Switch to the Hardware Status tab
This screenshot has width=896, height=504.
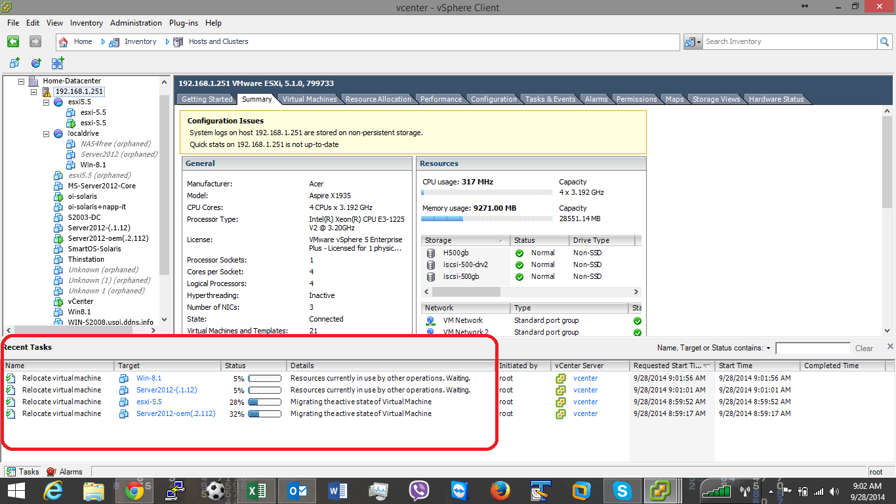point(776,99)
